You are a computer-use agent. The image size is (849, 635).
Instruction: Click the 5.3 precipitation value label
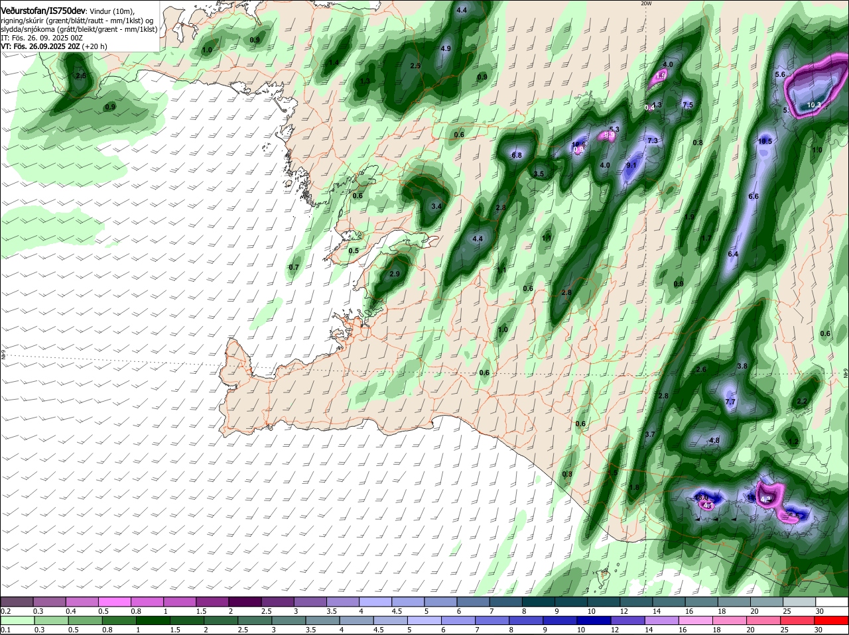point(614,129)
